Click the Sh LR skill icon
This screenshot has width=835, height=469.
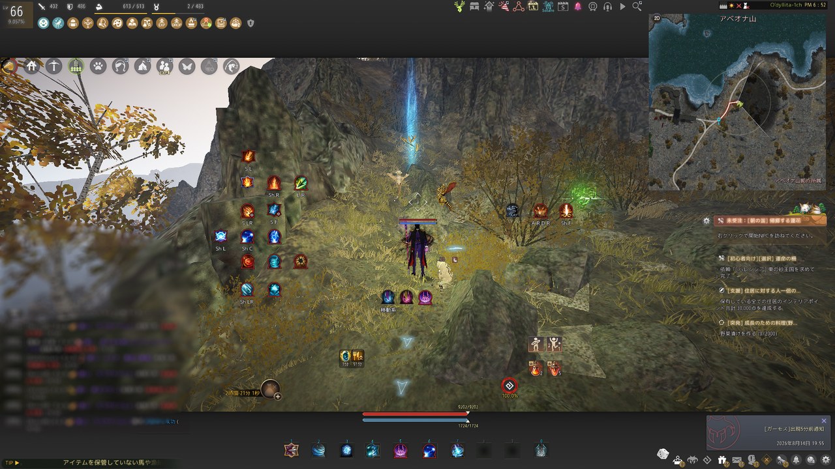click(x=247, y=290)
